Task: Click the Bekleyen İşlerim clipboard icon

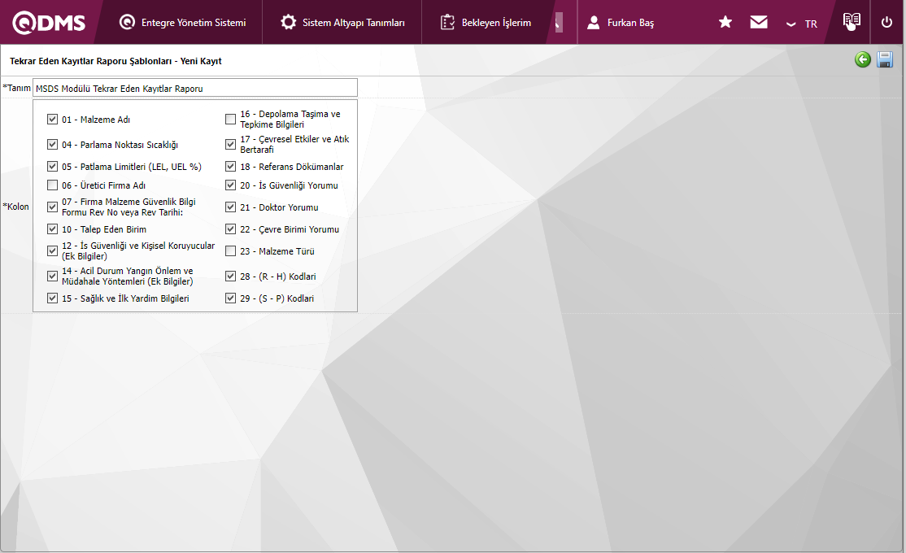Action: (x=447, y=23)
